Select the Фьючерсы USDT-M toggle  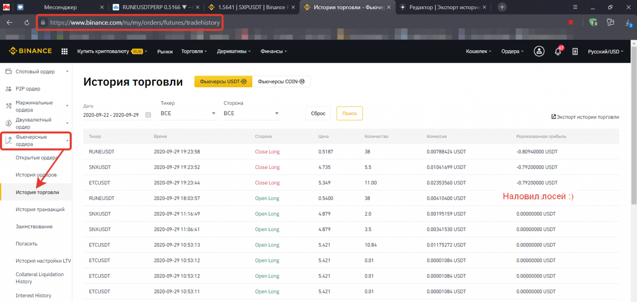click(x=223, y=82)
